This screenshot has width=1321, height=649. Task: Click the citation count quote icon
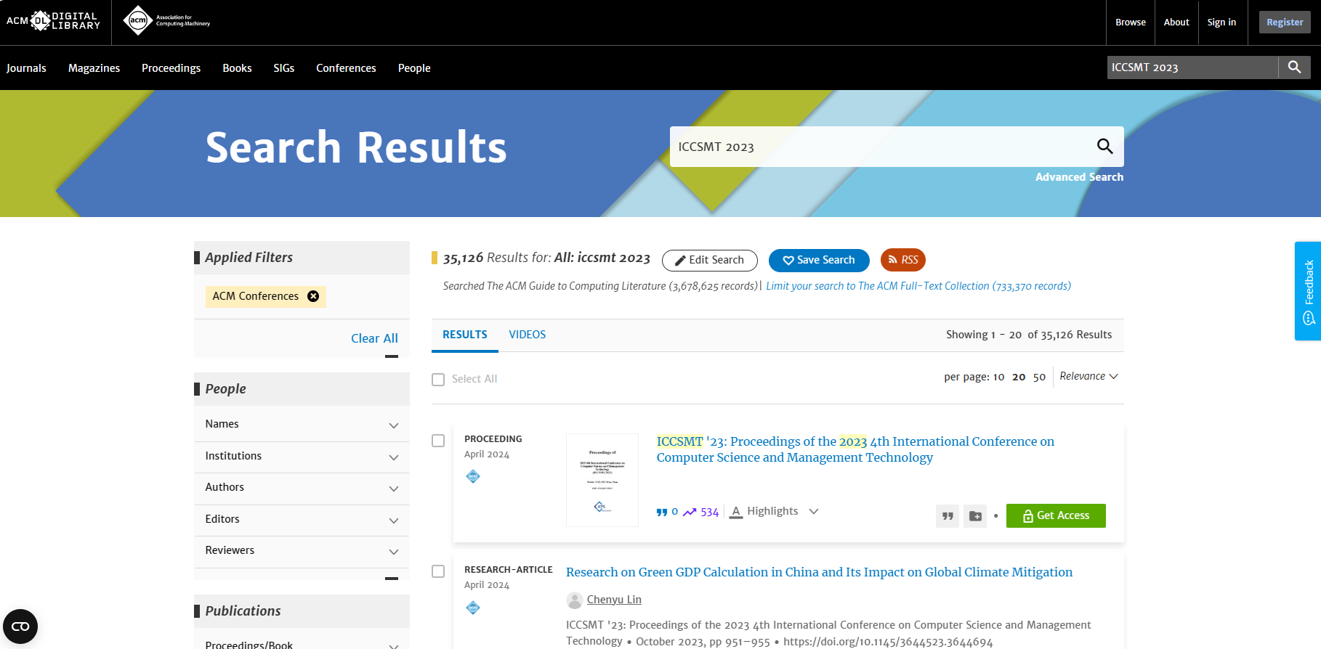click(662, 512)
